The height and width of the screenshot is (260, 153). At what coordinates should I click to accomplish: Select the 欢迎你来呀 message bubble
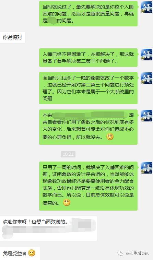pyautogui.click(x=48, y=228)
